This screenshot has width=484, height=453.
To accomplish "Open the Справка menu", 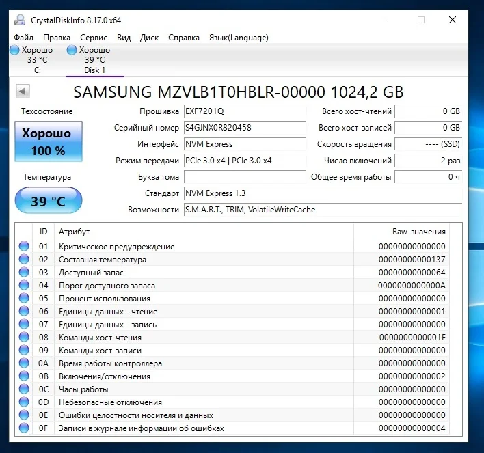I will click(184, 38).
